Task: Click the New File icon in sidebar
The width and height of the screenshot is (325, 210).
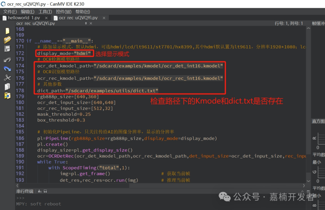Action: pyautogui.click(x=7, y=31)
